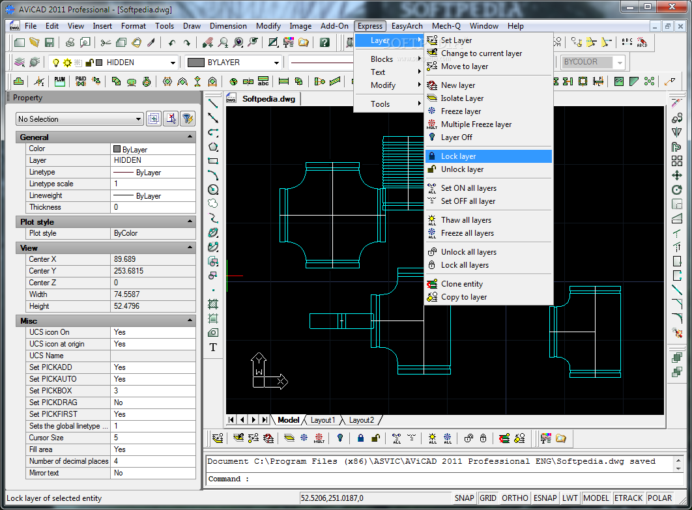
Task: Collapse the General property section
Action: (190, 137)
